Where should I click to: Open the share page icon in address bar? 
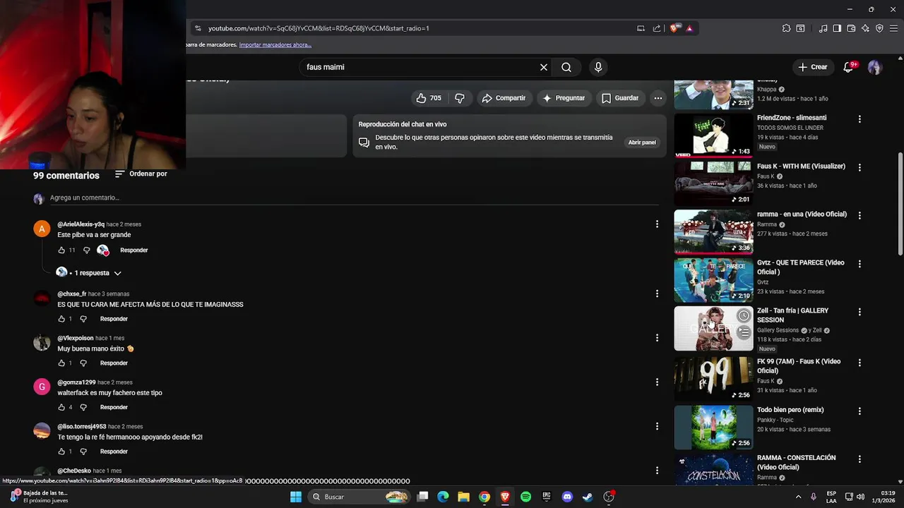coord(657,28)
